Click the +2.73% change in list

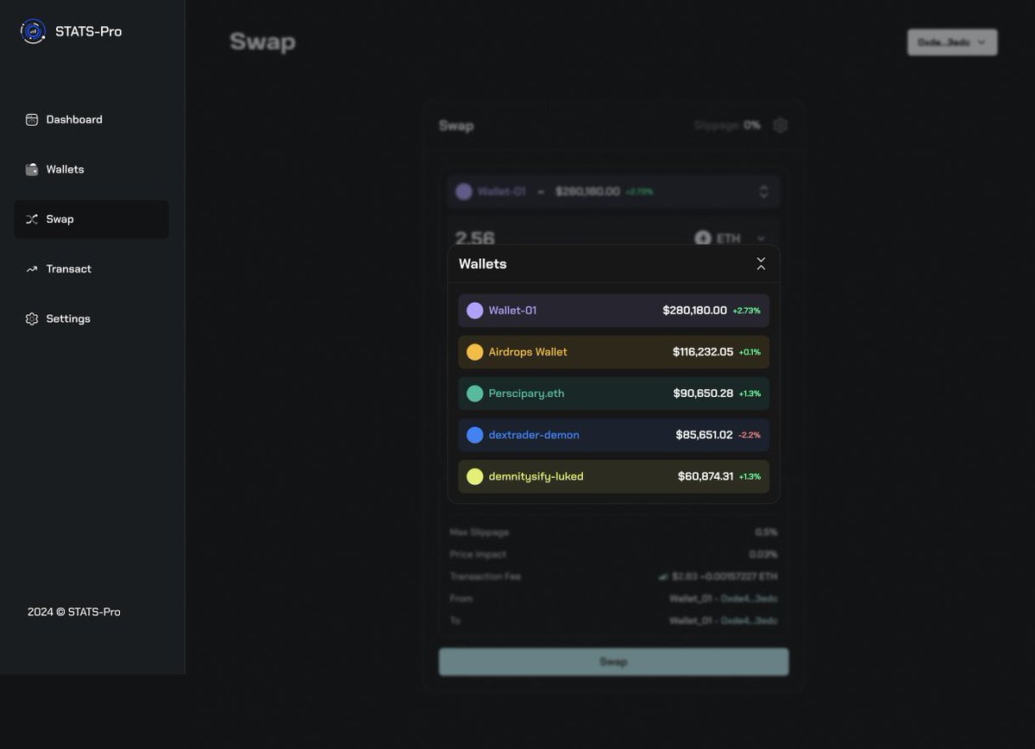(x=747, y=311)
